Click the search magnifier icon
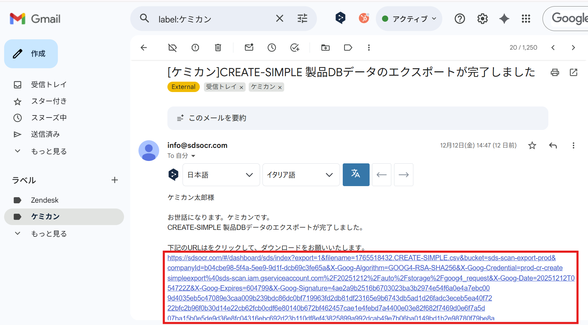This screenshot has width=588, height=325. (x=144, y=18)
